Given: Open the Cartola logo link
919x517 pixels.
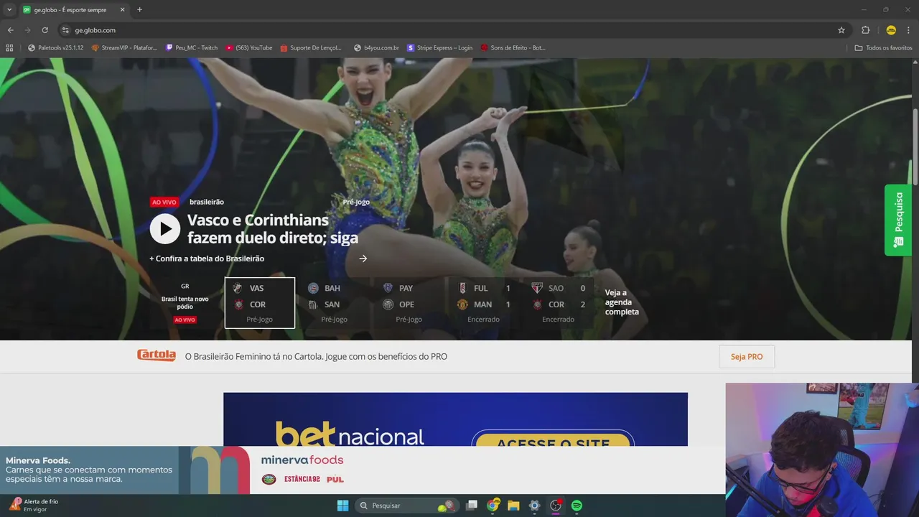Looking at the screenshot, I should (x=157, y=355).
